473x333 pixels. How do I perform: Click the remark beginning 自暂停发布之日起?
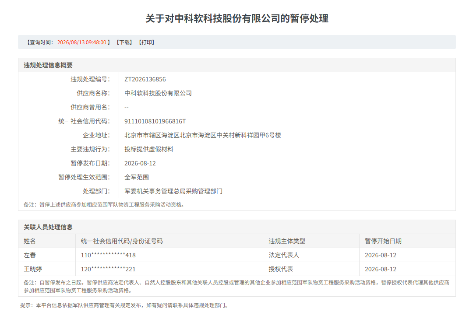[237, 286]
